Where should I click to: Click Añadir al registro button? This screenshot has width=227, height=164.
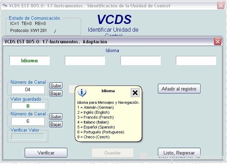click(x=179, y=89)
